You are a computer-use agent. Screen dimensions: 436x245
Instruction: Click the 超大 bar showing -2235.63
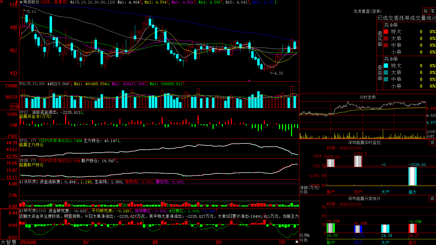coord(413,176)
